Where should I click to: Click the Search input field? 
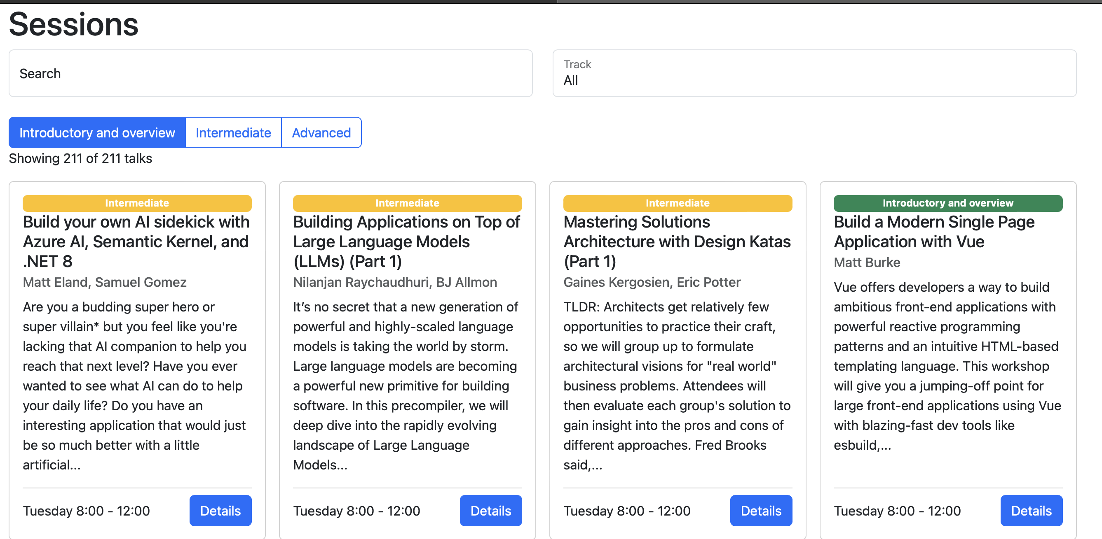(270, 74)
